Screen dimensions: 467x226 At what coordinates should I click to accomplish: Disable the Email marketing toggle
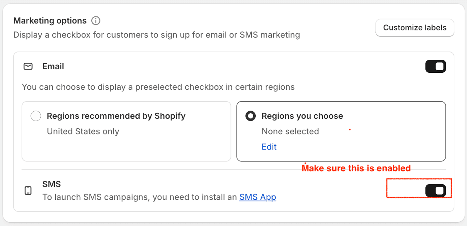click(436, 66)
